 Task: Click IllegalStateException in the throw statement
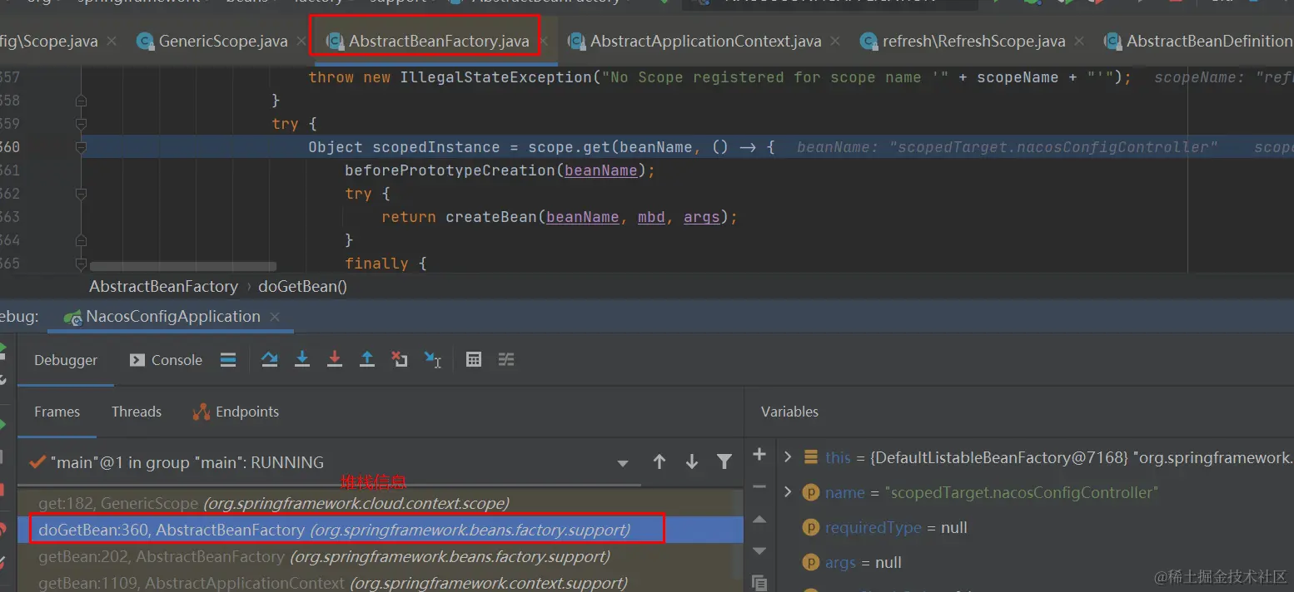(x=497, y=77)
